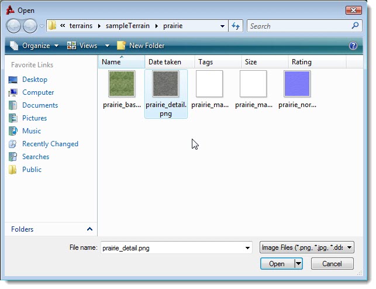Click the Searches folder icon
Screen dimensions: 376x289
point(13,157)
